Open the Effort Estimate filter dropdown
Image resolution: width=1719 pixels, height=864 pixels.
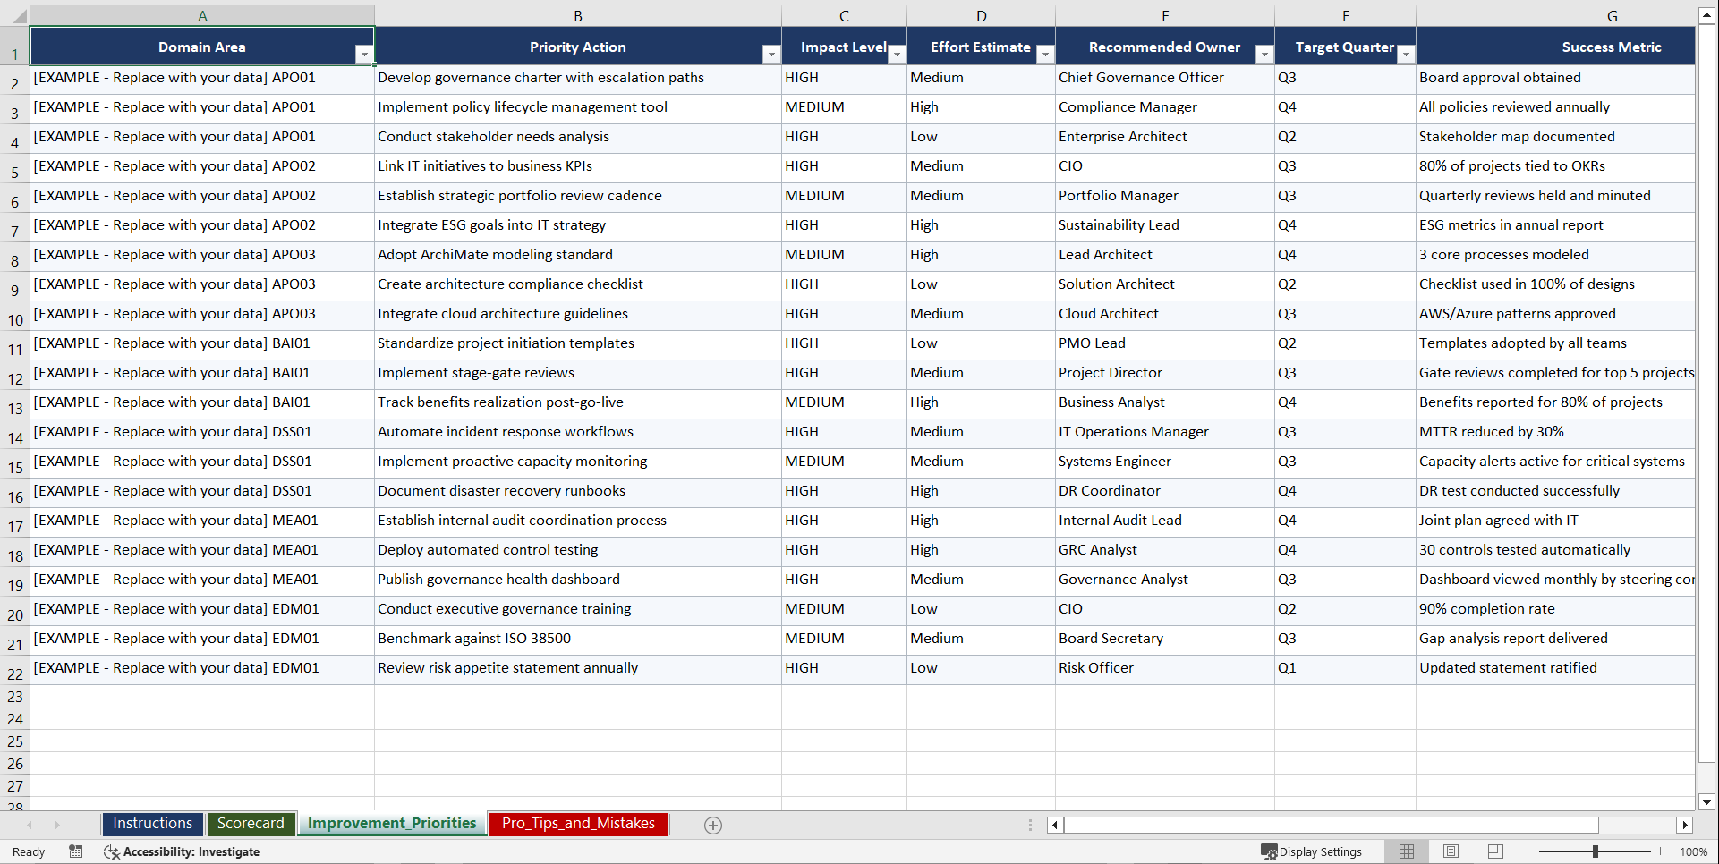click(1045, 55)
